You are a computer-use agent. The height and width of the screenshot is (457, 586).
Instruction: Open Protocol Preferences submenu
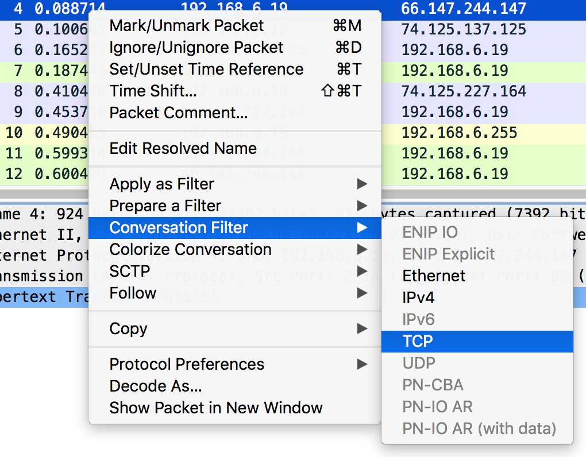click(x=187, y=365)
